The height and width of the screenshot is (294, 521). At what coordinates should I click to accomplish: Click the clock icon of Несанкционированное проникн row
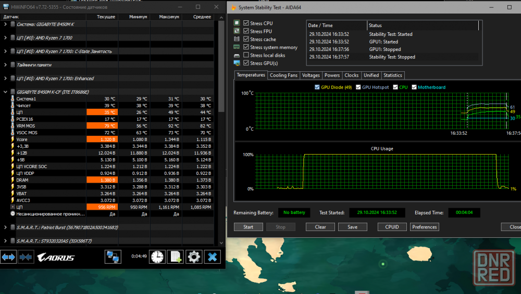[x=13, y=214]
